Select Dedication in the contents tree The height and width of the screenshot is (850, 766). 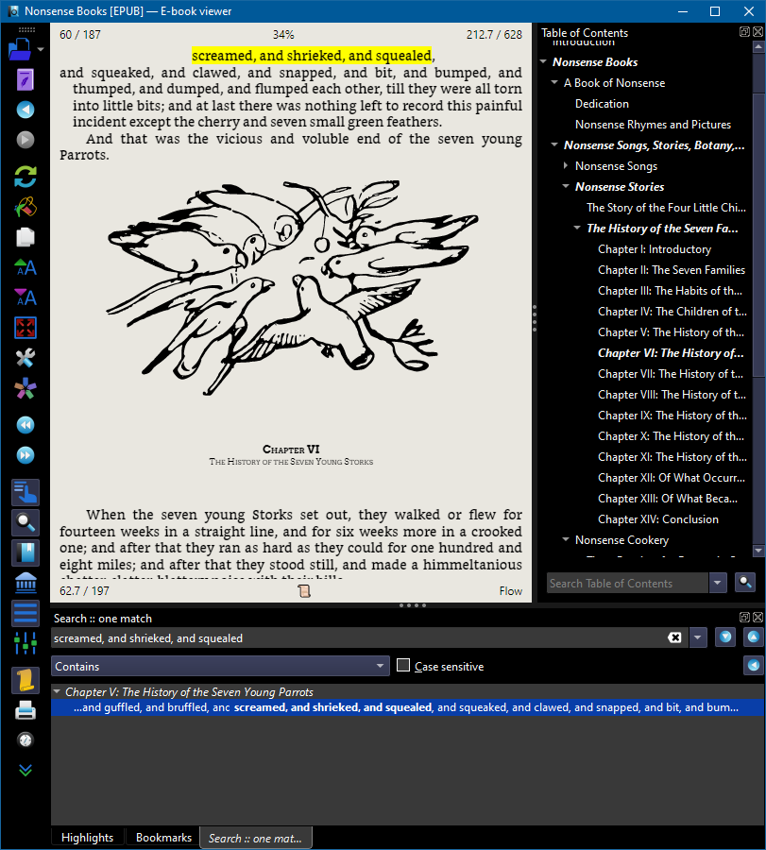click(602, 103)
